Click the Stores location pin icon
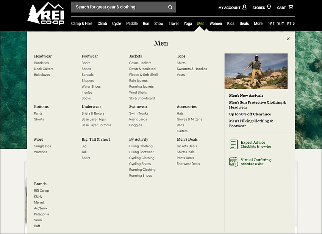 click(x=269, y=7)
